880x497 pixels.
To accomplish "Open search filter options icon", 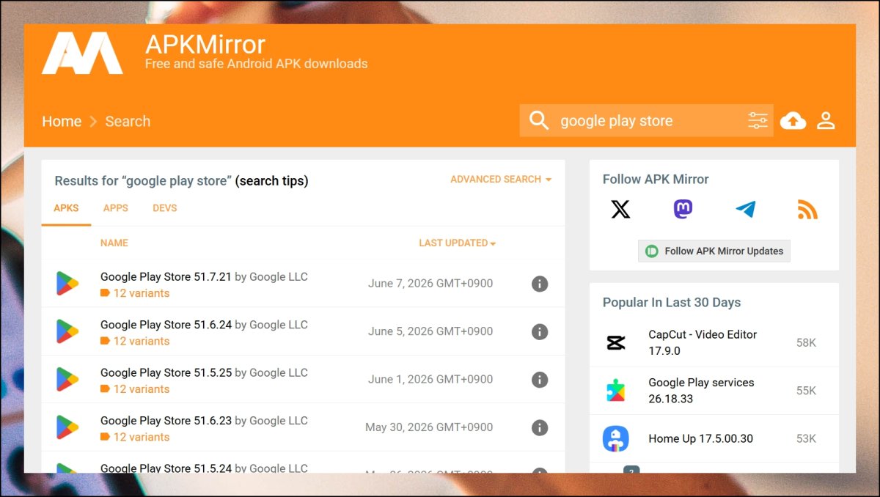I will coord(758,120).
